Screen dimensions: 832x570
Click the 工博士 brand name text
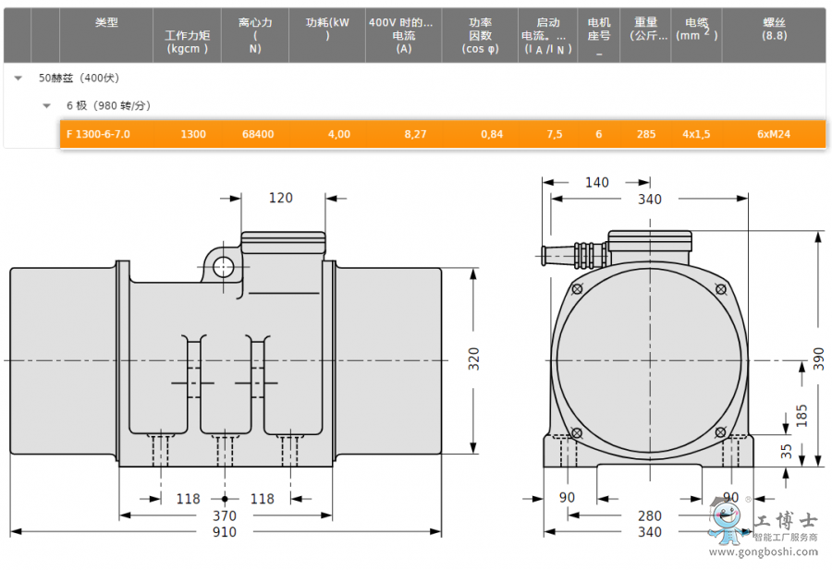pos(786,521)
